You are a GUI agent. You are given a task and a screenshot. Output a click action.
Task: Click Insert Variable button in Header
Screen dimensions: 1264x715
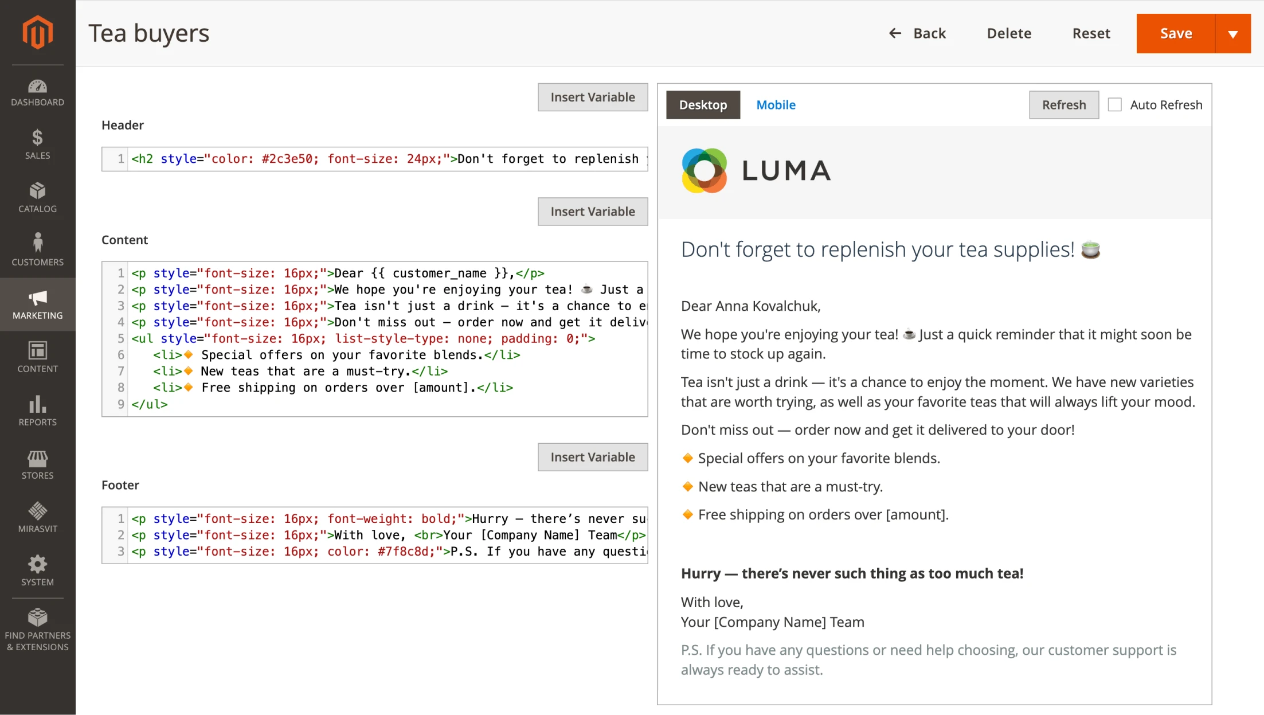click(x=593, y=96)
